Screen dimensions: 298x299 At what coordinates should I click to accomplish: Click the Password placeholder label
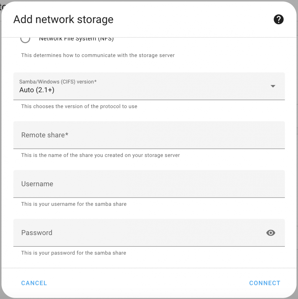click(x=37, y=233)
